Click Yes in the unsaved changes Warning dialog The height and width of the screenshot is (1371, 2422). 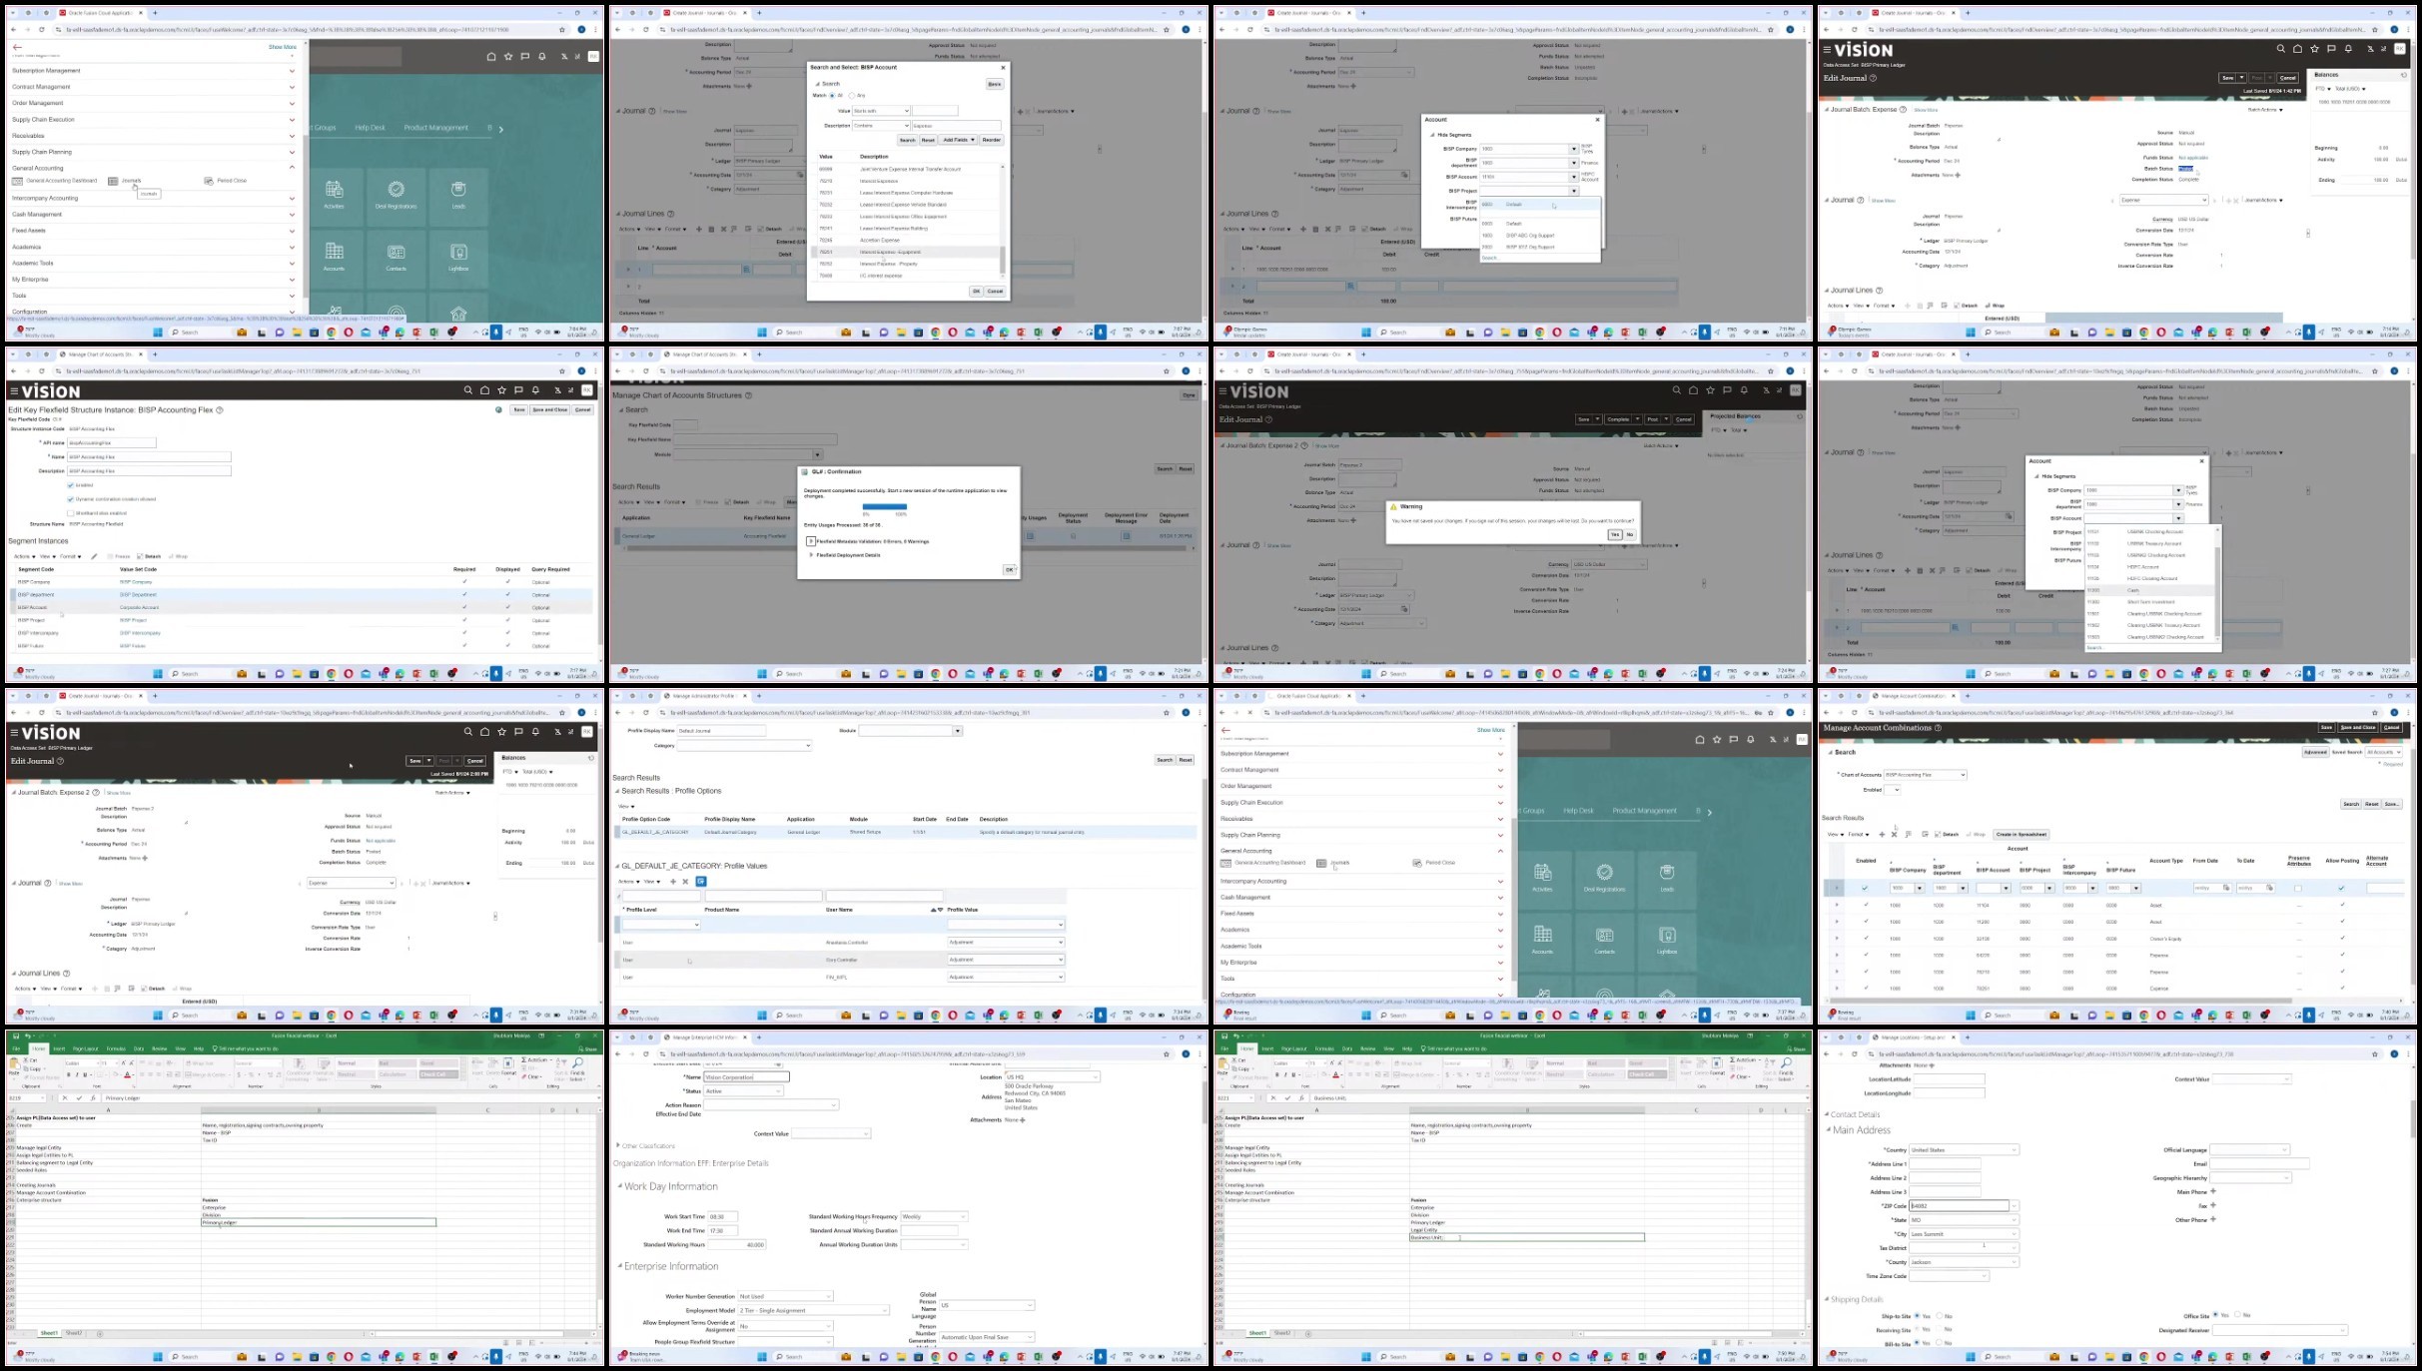(x=1614, y=534)
